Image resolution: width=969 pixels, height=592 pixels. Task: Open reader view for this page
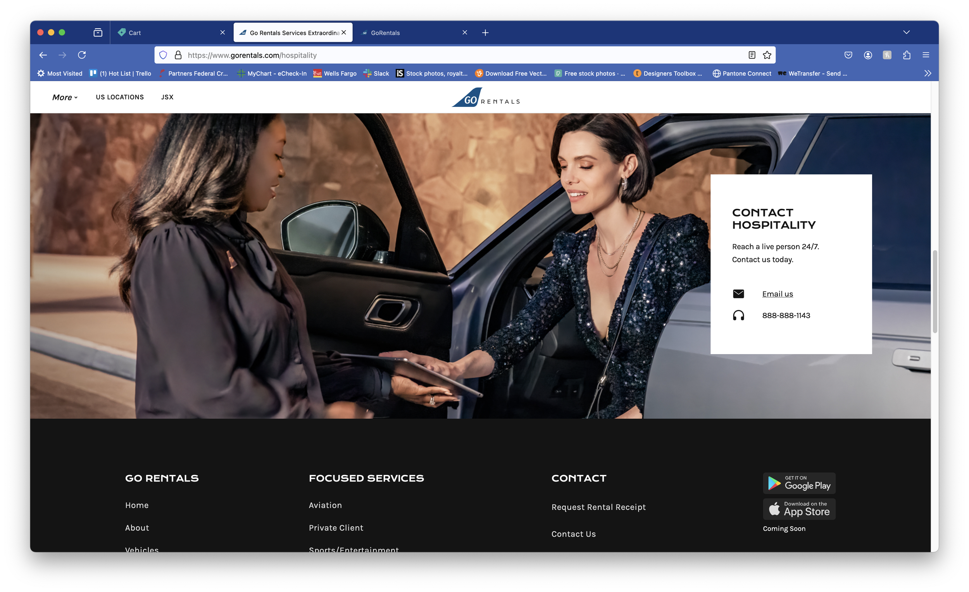pyautogui.click(x=752, y=55)
